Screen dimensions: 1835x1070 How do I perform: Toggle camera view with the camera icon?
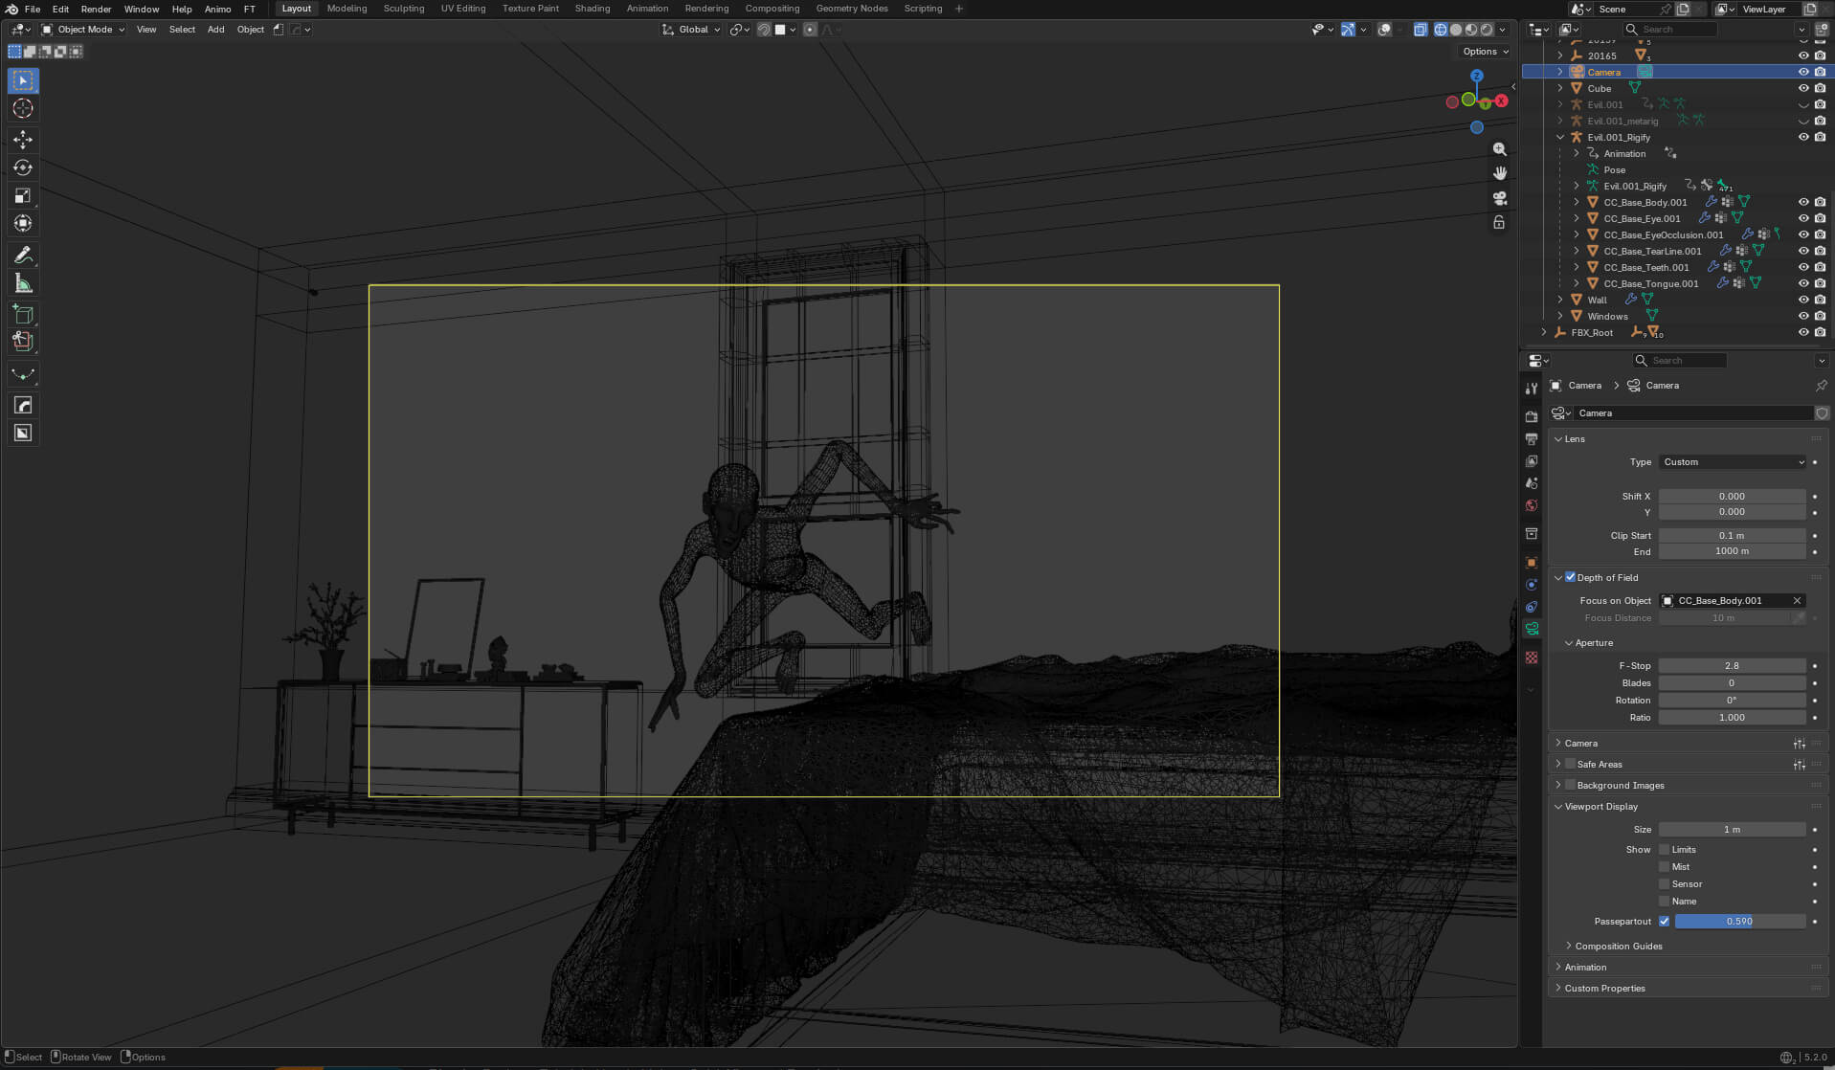1499,198
